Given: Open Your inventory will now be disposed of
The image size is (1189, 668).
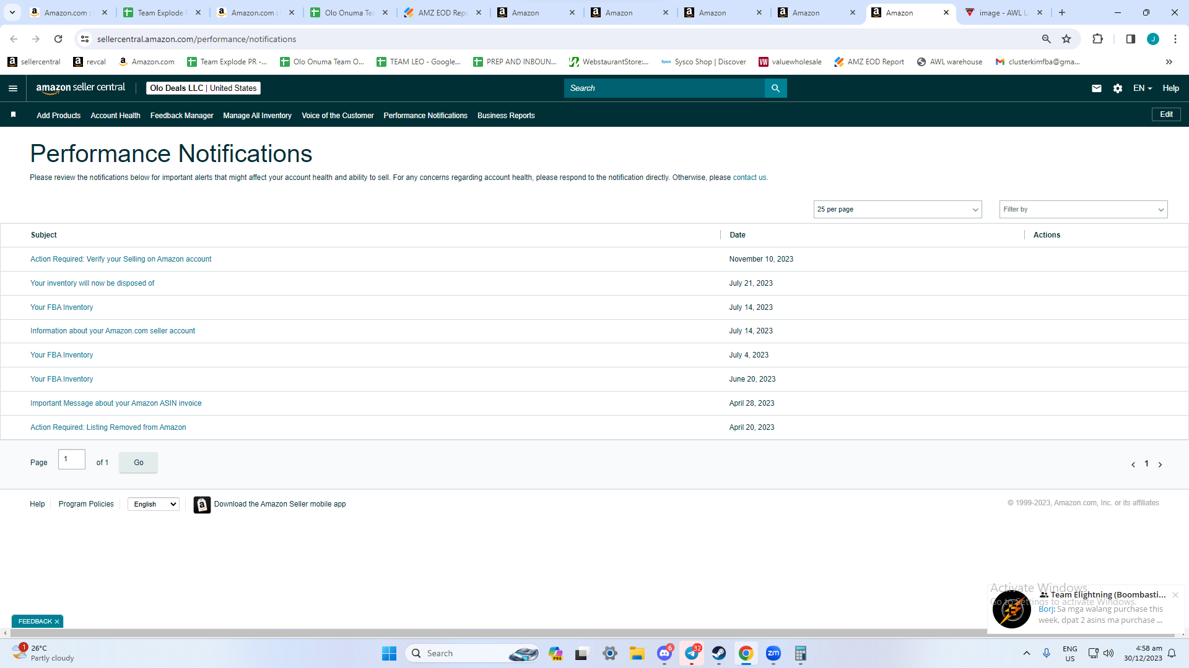Looking at the screenshot, I should [x=92, y=283].
